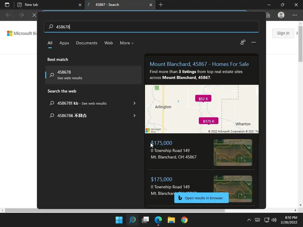Switch to the Web search tab
Screen dimensions: 303x227
pos(109,43)
